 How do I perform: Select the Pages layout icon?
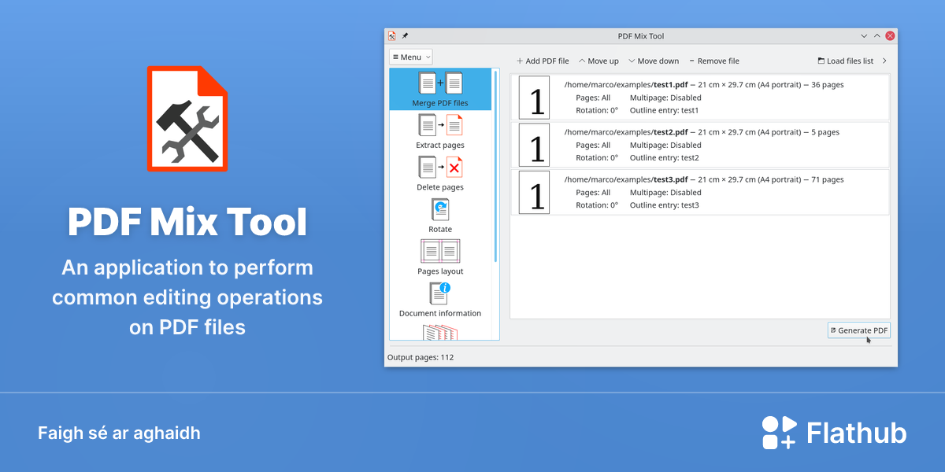440,251
